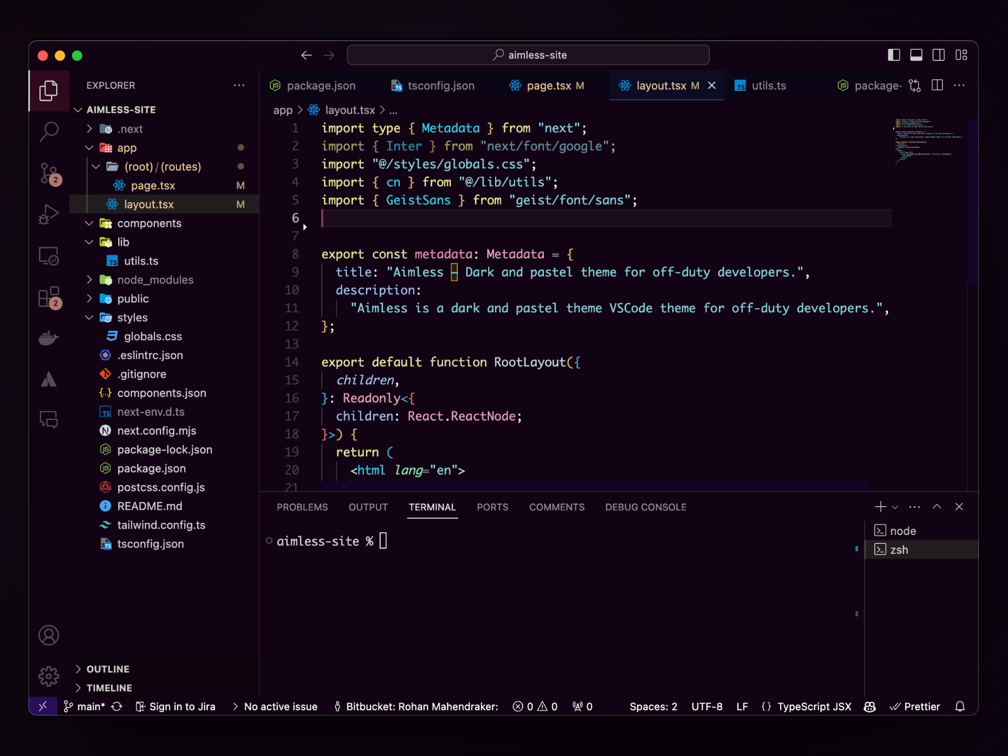Open the DEBUG CONSOLE panel tab
This screenshot has height=756, width=1008.
pyautogui.click(x=646, y=507)
